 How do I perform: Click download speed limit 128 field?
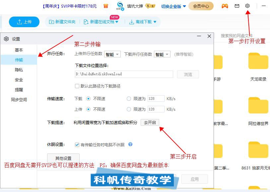click(156, 98)
